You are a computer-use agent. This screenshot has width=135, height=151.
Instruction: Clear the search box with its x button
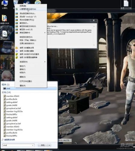click(x=33, y=145)
